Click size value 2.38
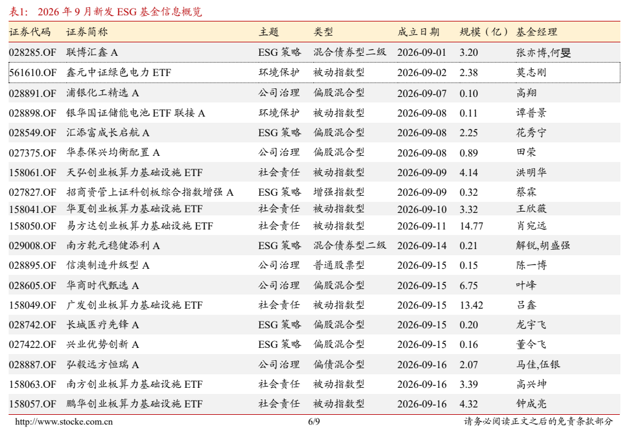This screenshot has width=629, height=432. coord(469,72)
